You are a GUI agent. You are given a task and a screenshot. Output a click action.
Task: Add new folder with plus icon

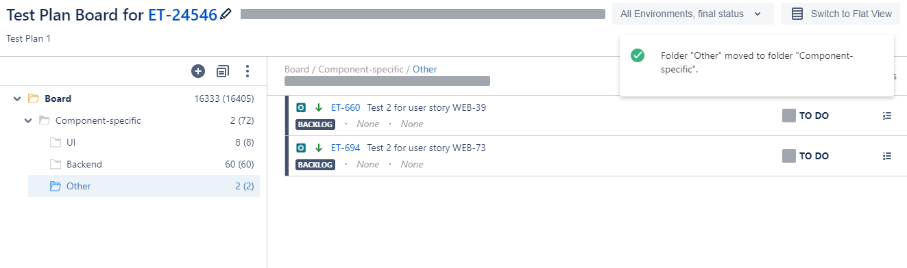(197, 70)
